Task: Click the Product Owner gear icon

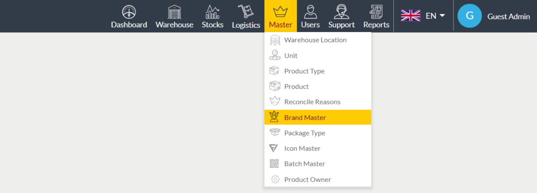Action: click(275, 179)
